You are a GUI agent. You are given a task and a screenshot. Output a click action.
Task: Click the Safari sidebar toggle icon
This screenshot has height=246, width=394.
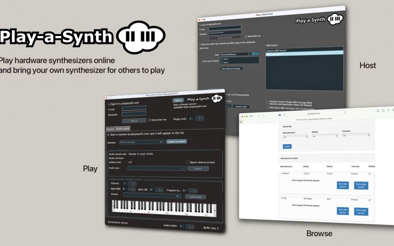click(x=252, y=116)
